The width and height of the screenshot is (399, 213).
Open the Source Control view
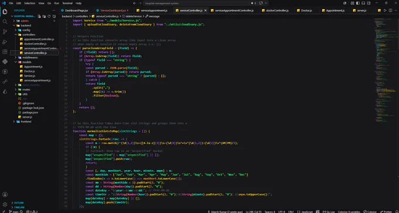click(x=5, y=32)
